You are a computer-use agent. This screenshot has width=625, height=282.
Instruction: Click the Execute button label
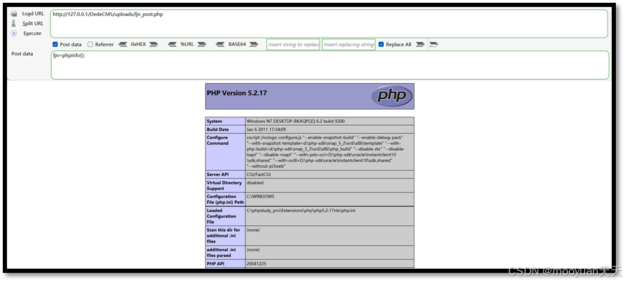click(x=32, y=34)
